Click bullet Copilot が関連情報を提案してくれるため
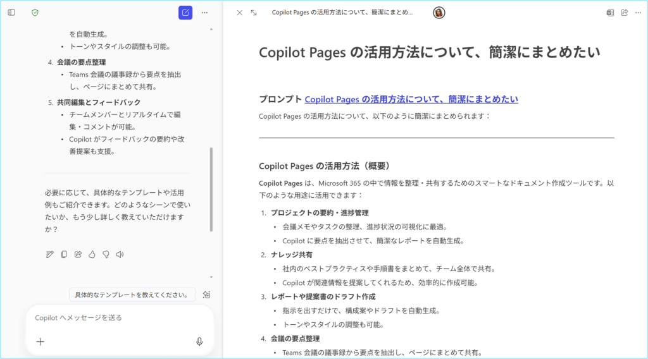The image size is (648, 359). click(380, 283)
